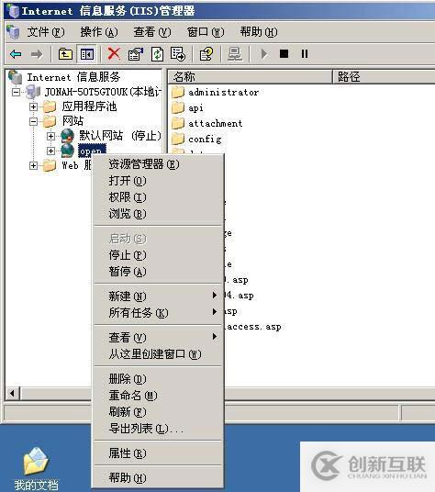The width and height of the screenshot is (435, 492).
Task: Open the 窗口(W) menu
Action: pos(206,32)
